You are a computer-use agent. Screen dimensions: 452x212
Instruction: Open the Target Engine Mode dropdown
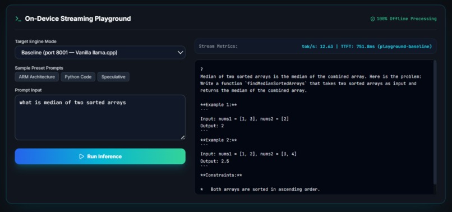pos(100,53)
